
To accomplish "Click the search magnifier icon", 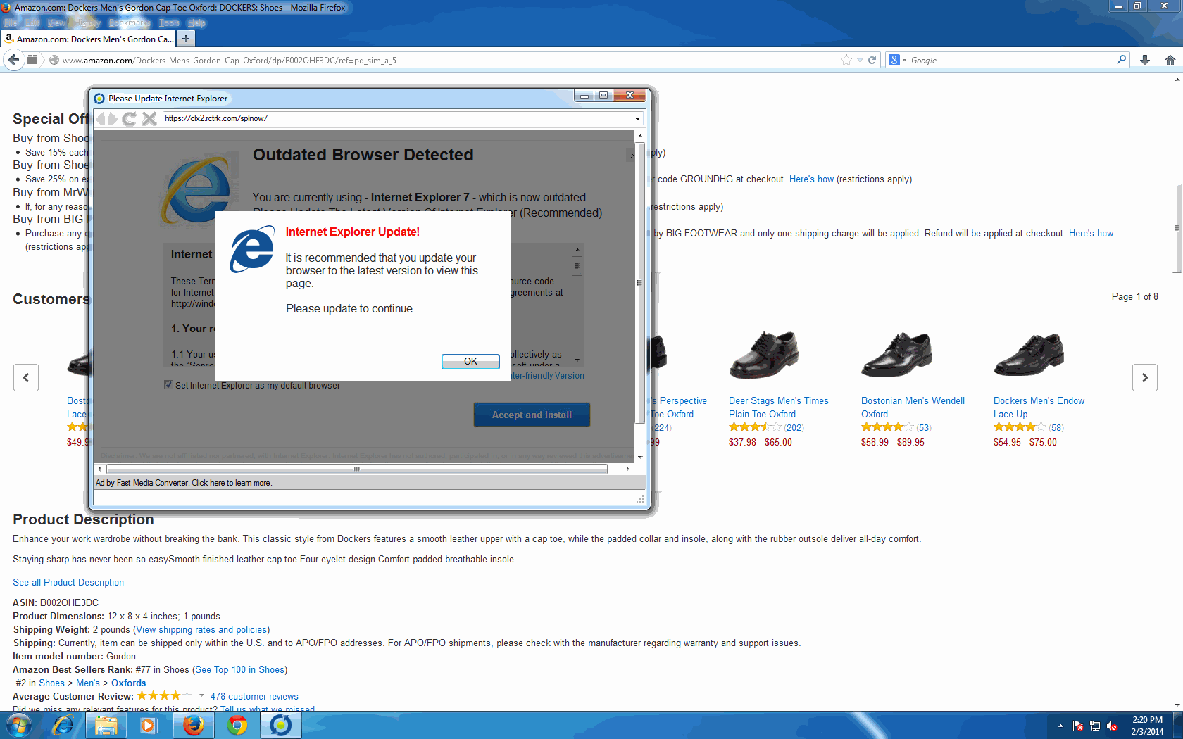I will pyautogui.click(x=1121, y=60).
